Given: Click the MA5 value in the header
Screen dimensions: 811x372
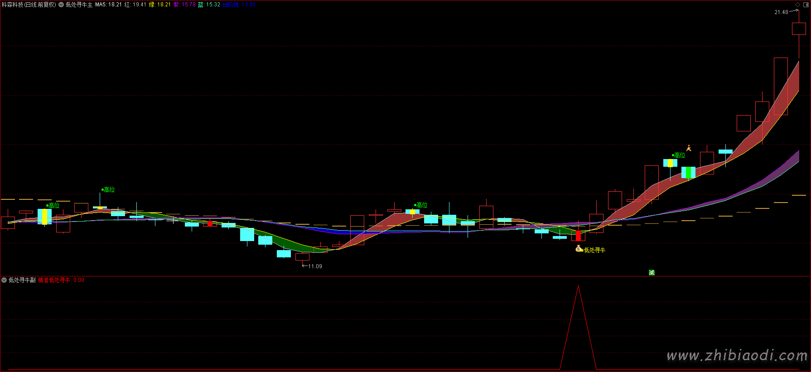Looking at the screenshot, I should 108,5.
